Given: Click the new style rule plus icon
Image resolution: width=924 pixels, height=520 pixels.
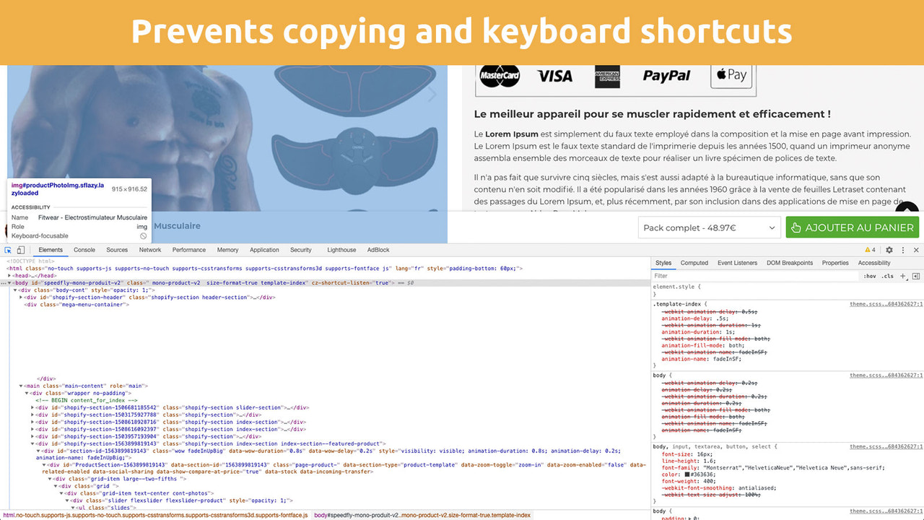Looking at the screenshot, I should point(902,276).
